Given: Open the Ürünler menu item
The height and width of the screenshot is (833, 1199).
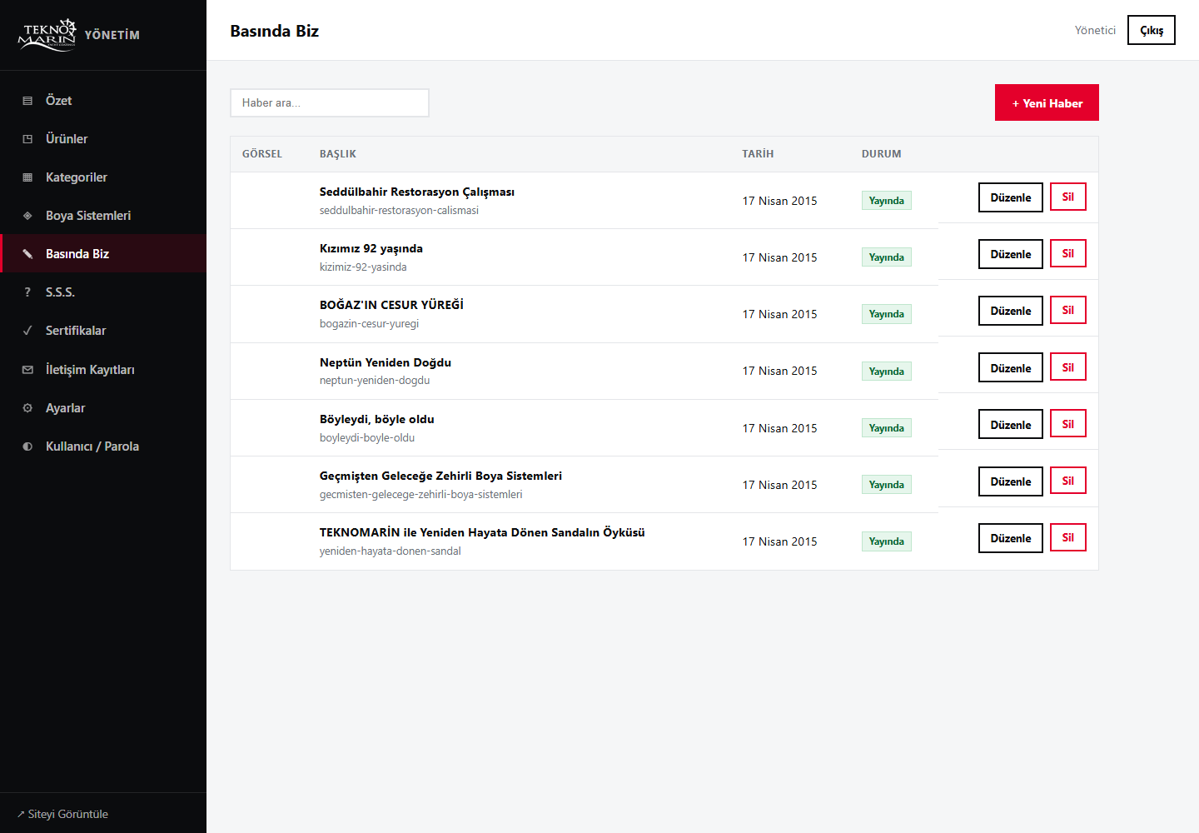Looking at the screenshot, I should [x=103, y=139].
